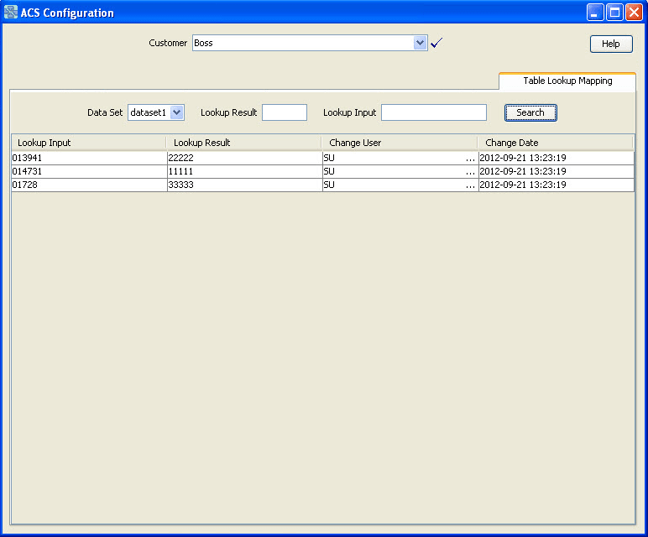648x537 pixels.
Task: Click the blue checkmark next to Customer
Action: coord(436,43)
